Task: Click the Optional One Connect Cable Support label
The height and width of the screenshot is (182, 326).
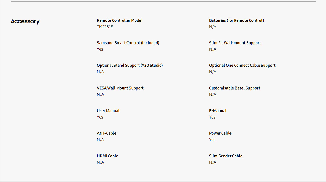Action: point(242,65)
